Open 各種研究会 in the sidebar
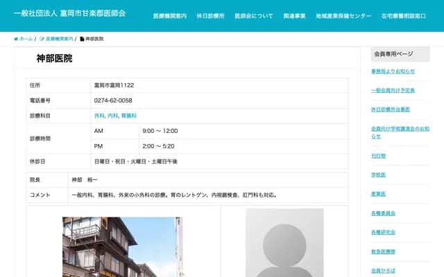Viewport: 444px width, 277px height. coord(383,233)
